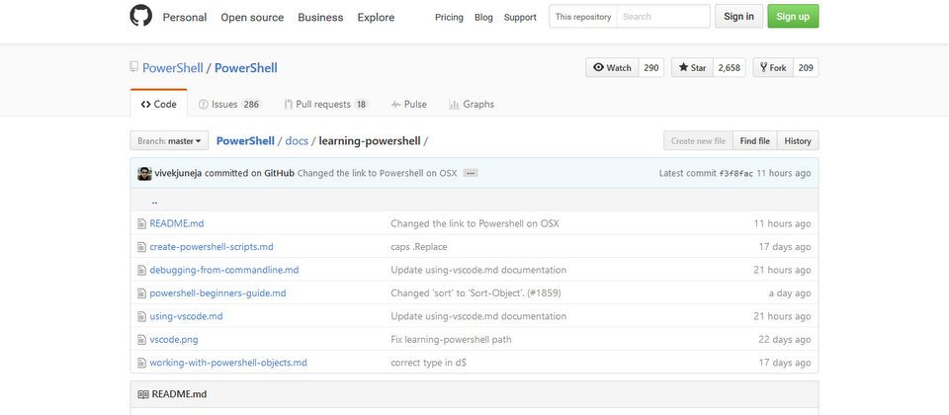Click file icon next to README.md row

(141, 224)
